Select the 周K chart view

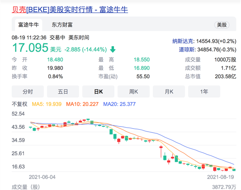[133, 92]
